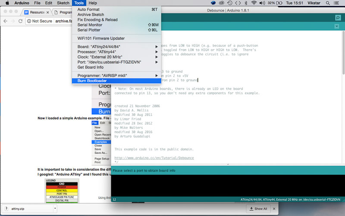Open the attiny.zip download item
Viewport: 345px width, 216px height.
pyautogui.click(x=28, y=209)
